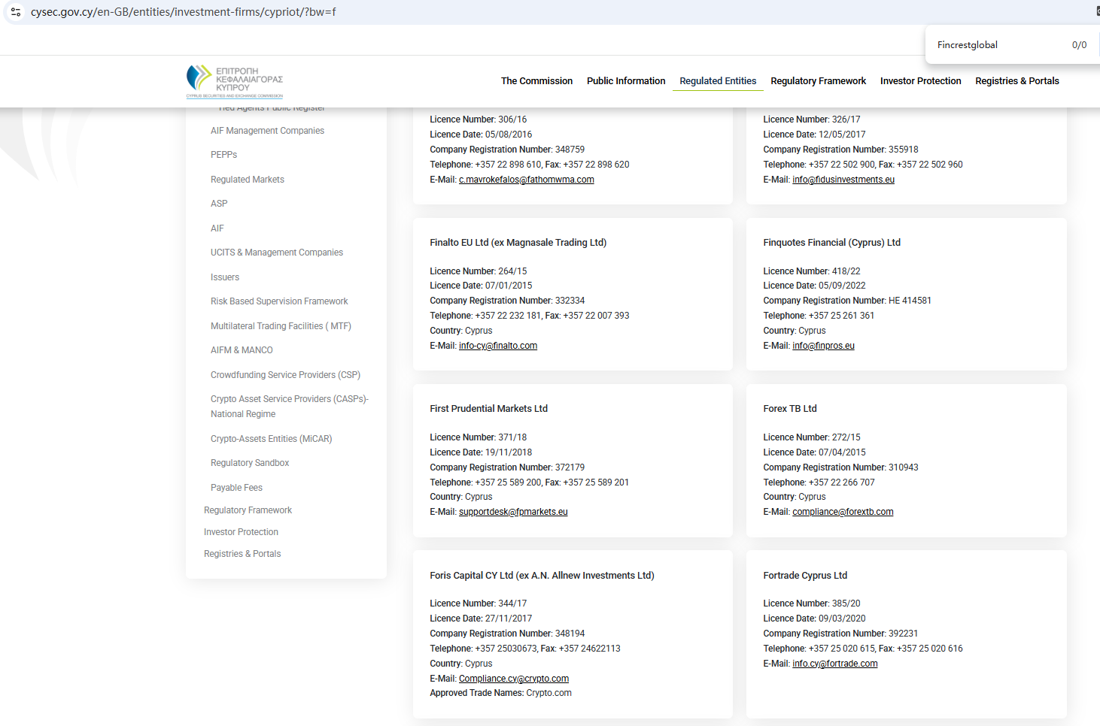Open the Investor Protection top menu
This screenshot has height=726, width=1100.
click(920, 81)
